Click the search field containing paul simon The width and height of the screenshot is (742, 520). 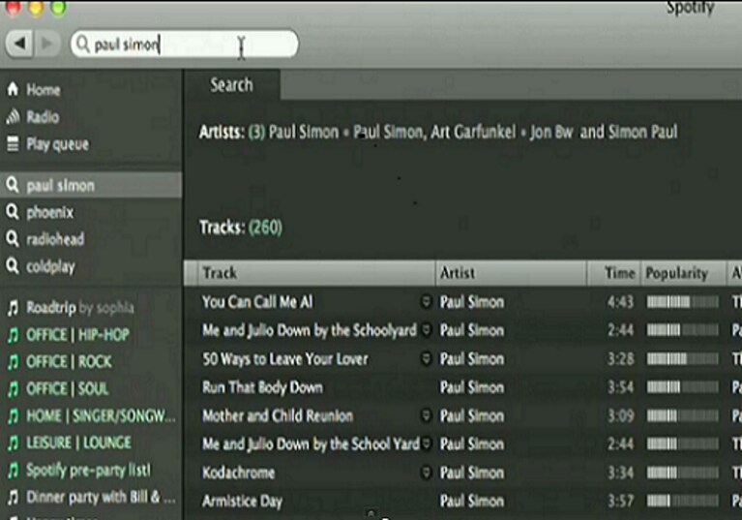point(185,44)
